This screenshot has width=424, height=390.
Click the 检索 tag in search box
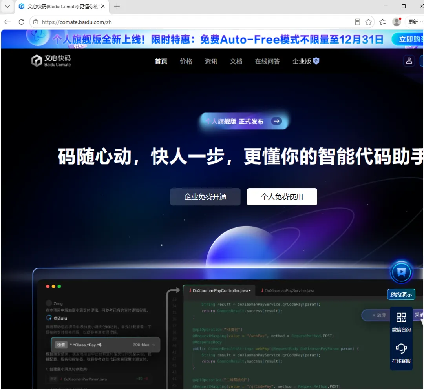61,345
